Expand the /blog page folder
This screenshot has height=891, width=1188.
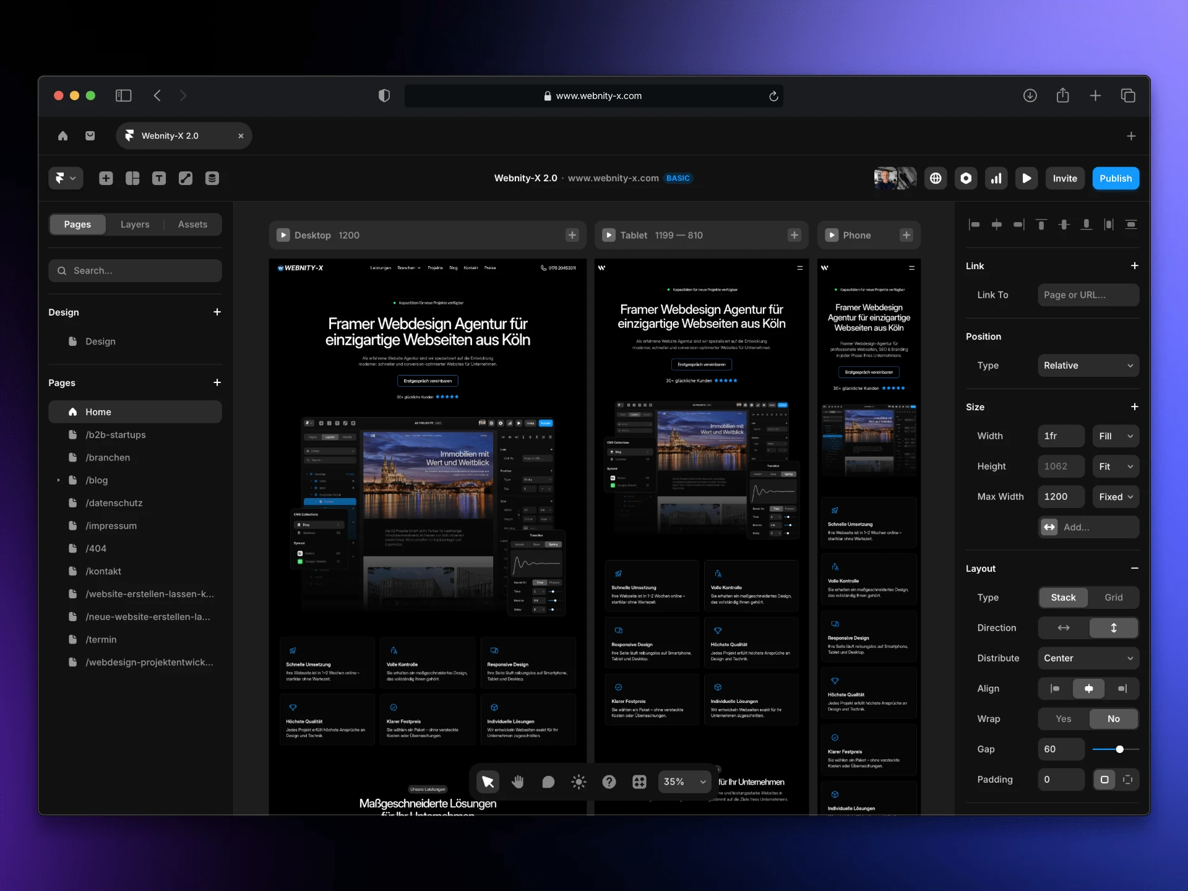(x=58, y=480)
